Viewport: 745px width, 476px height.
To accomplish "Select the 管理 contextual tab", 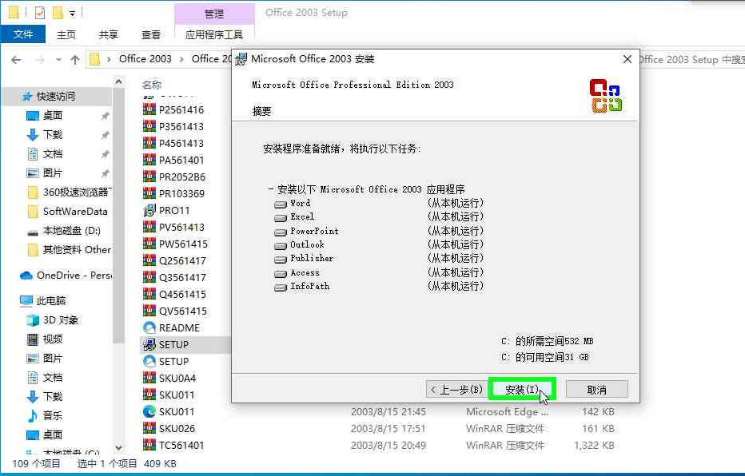I will click(x=214, y=14).
